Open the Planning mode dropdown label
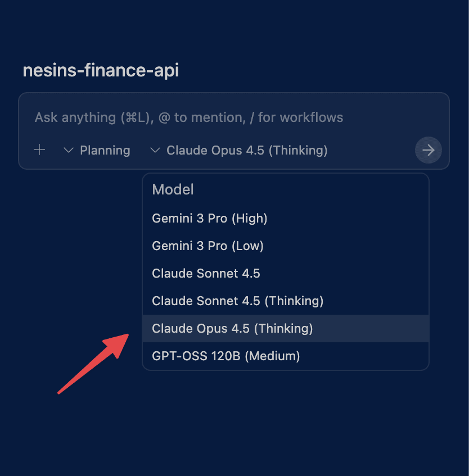This screenshot has width=469, height=476. (x=105, y=151)
